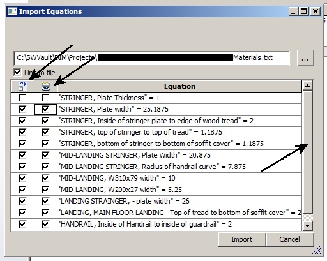Uncheck link box for Inside of stringer plate row
This screenshot has width=327, height=261.
[45, 121]
